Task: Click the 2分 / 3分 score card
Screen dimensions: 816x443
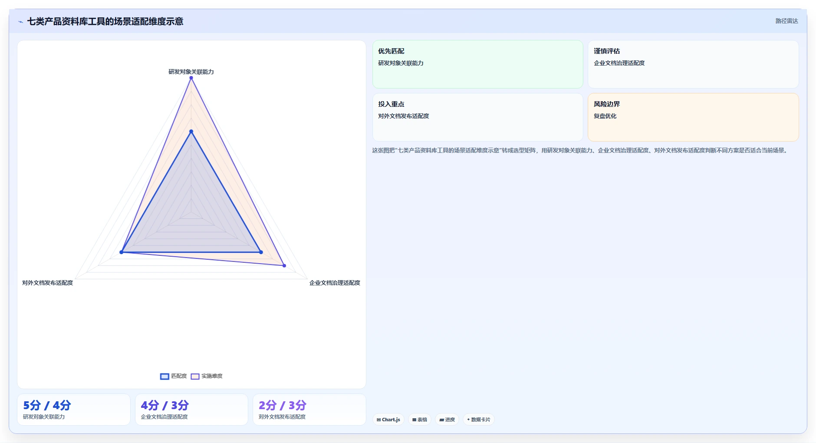Action: 309,410
